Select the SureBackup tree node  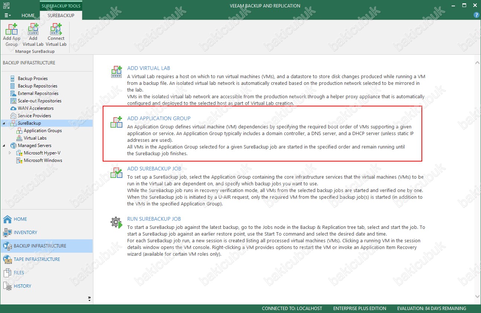click(29, 123)
